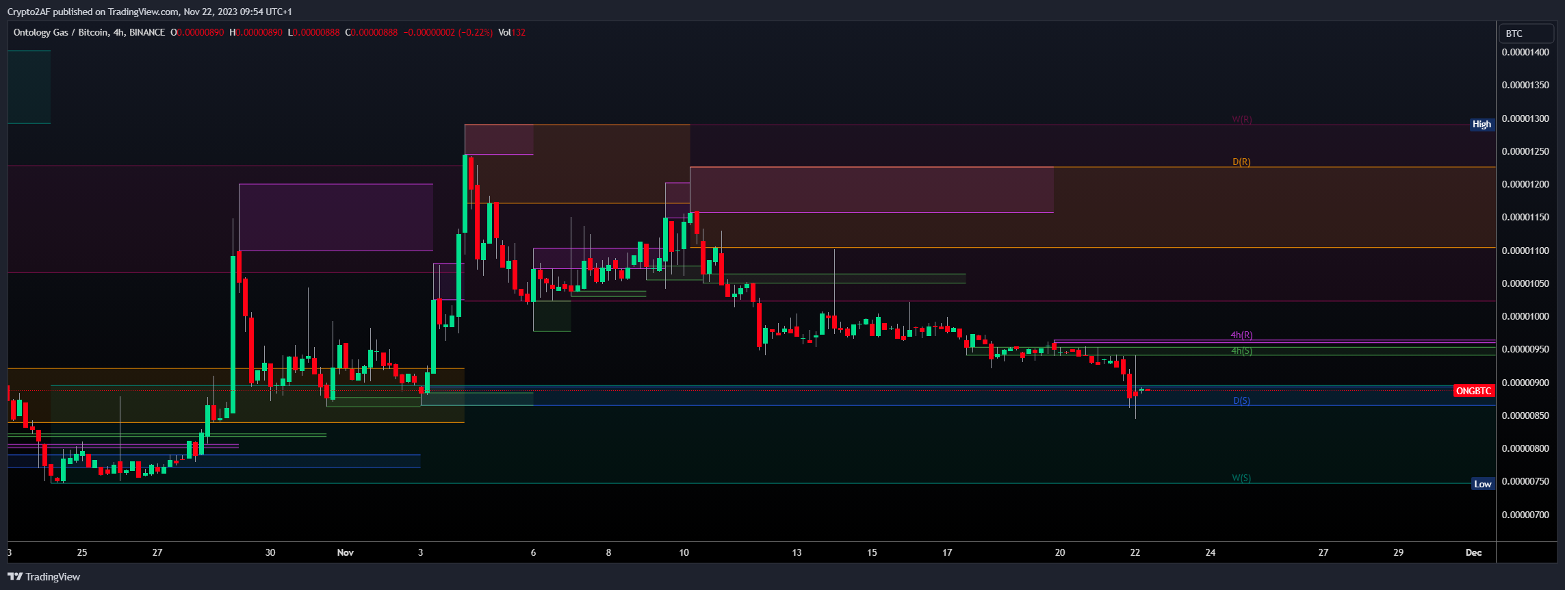Click the 10 date on time axis

click(684, 552)
